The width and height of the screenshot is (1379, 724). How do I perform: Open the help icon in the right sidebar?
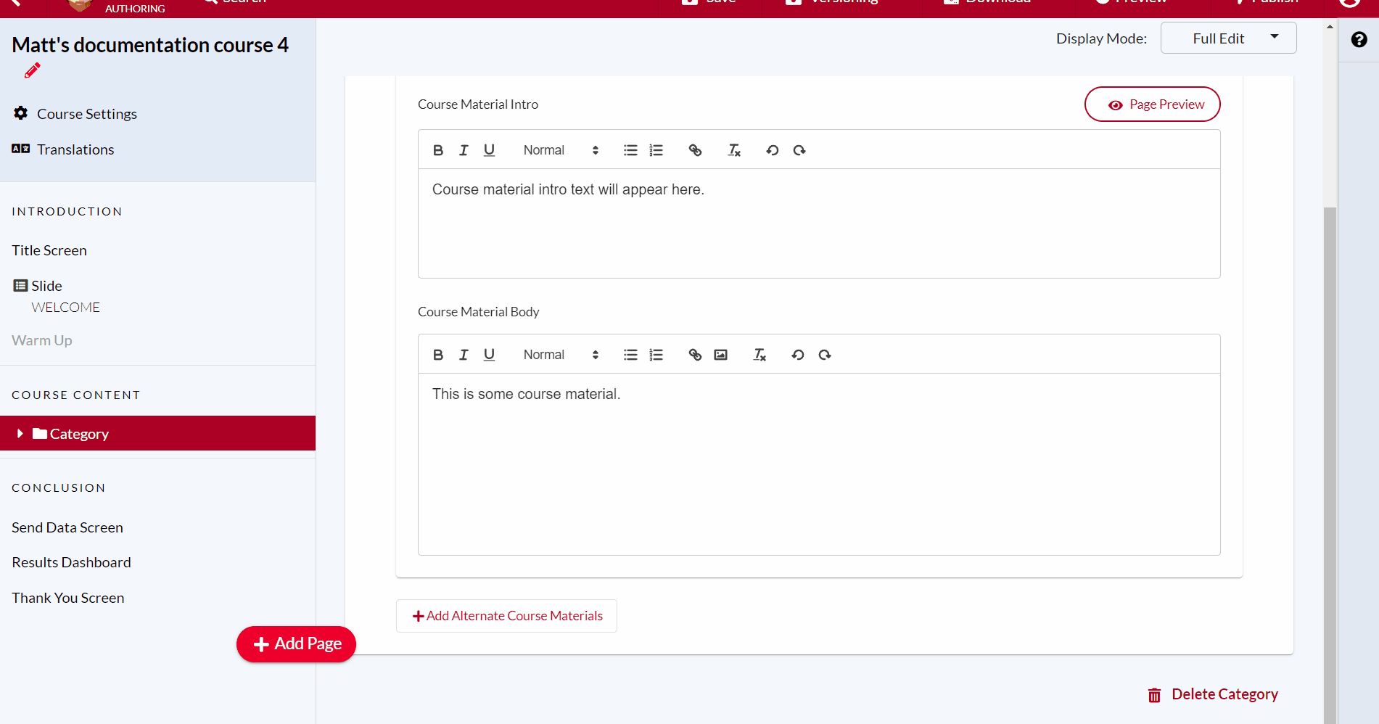[1358, 40]
